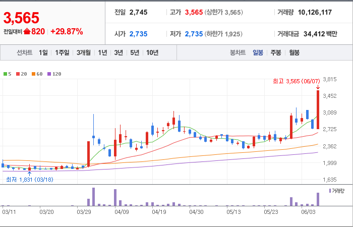The width and height of the screenshot is (353, 227).
Task: Click the 봉차트 section label
Action: (238, 52)
